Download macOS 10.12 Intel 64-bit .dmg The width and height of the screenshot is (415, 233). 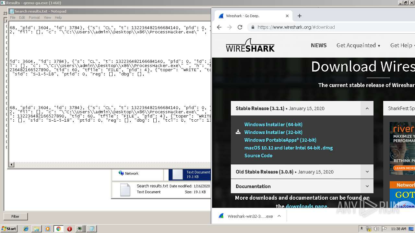coord(289,148)
